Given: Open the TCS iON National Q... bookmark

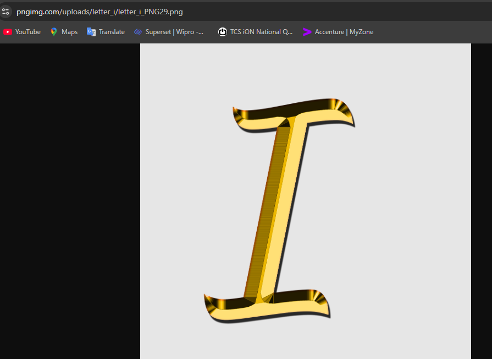Looking at the screenshot, I should click(x=261, y=32).
